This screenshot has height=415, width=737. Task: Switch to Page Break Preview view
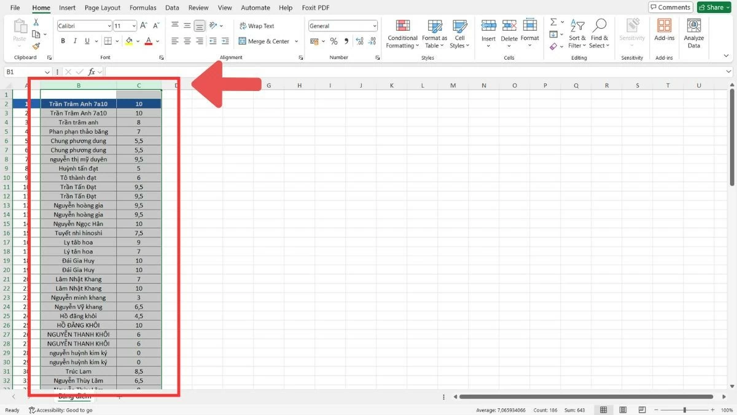click(x=642, y=409)
